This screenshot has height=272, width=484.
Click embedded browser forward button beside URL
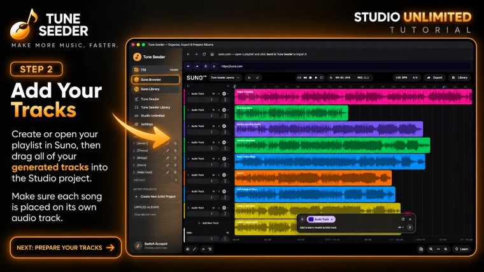(197, 66)
